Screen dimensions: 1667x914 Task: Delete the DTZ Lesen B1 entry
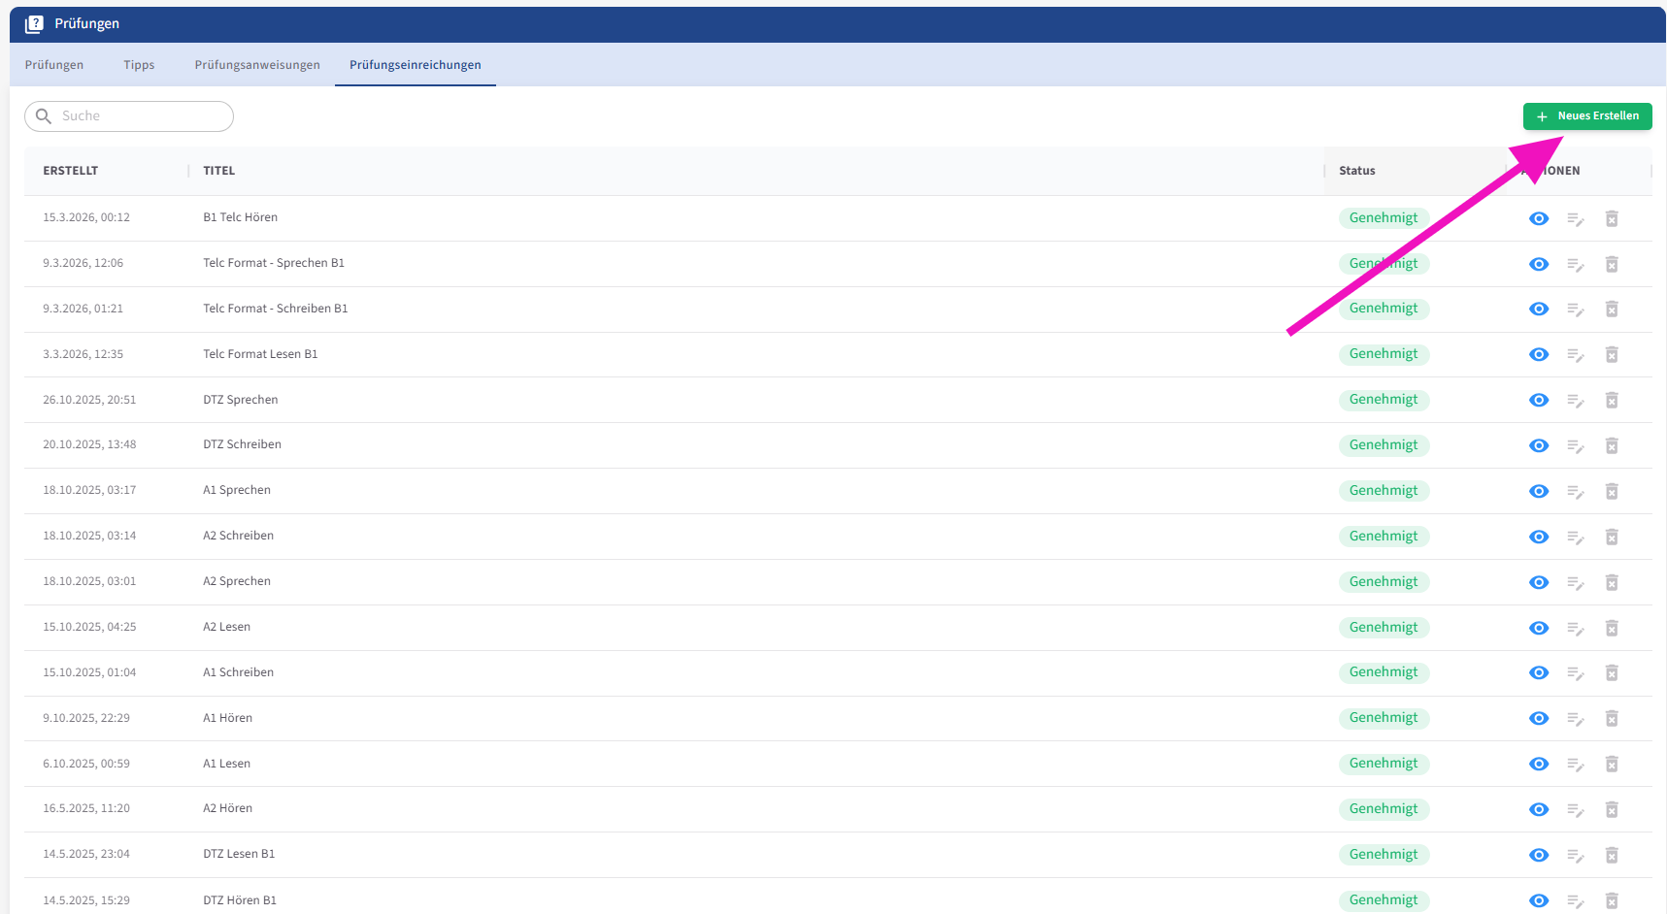[x=1612, y=856]
